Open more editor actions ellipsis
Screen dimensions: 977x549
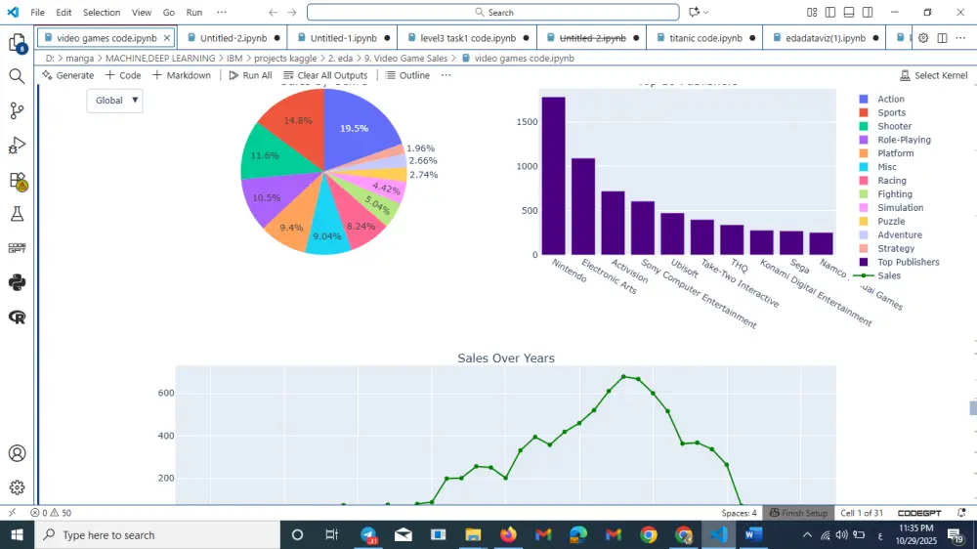[x=960, y=38]
